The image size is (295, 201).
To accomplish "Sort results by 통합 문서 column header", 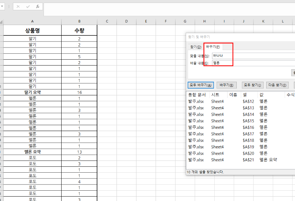I will pos(197,95).
